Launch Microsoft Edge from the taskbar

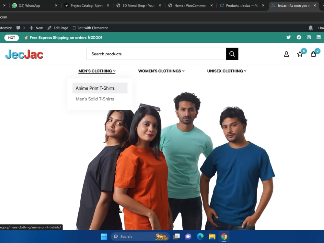pos(200,237)
